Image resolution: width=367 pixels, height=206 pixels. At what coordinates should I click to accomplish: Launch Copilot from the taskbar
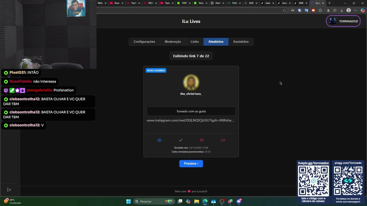[188, 201]
